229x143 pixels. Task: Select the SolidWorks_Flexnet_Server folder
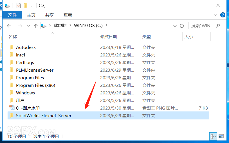[44, 115]
